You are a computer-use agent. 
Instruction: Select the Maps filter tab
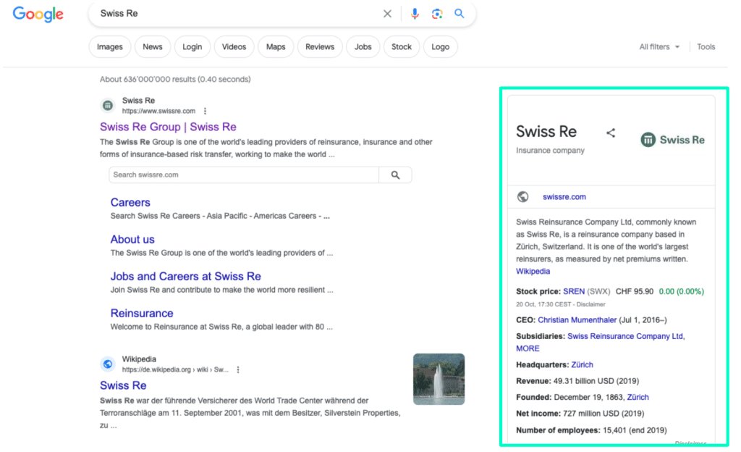point(276,47)
